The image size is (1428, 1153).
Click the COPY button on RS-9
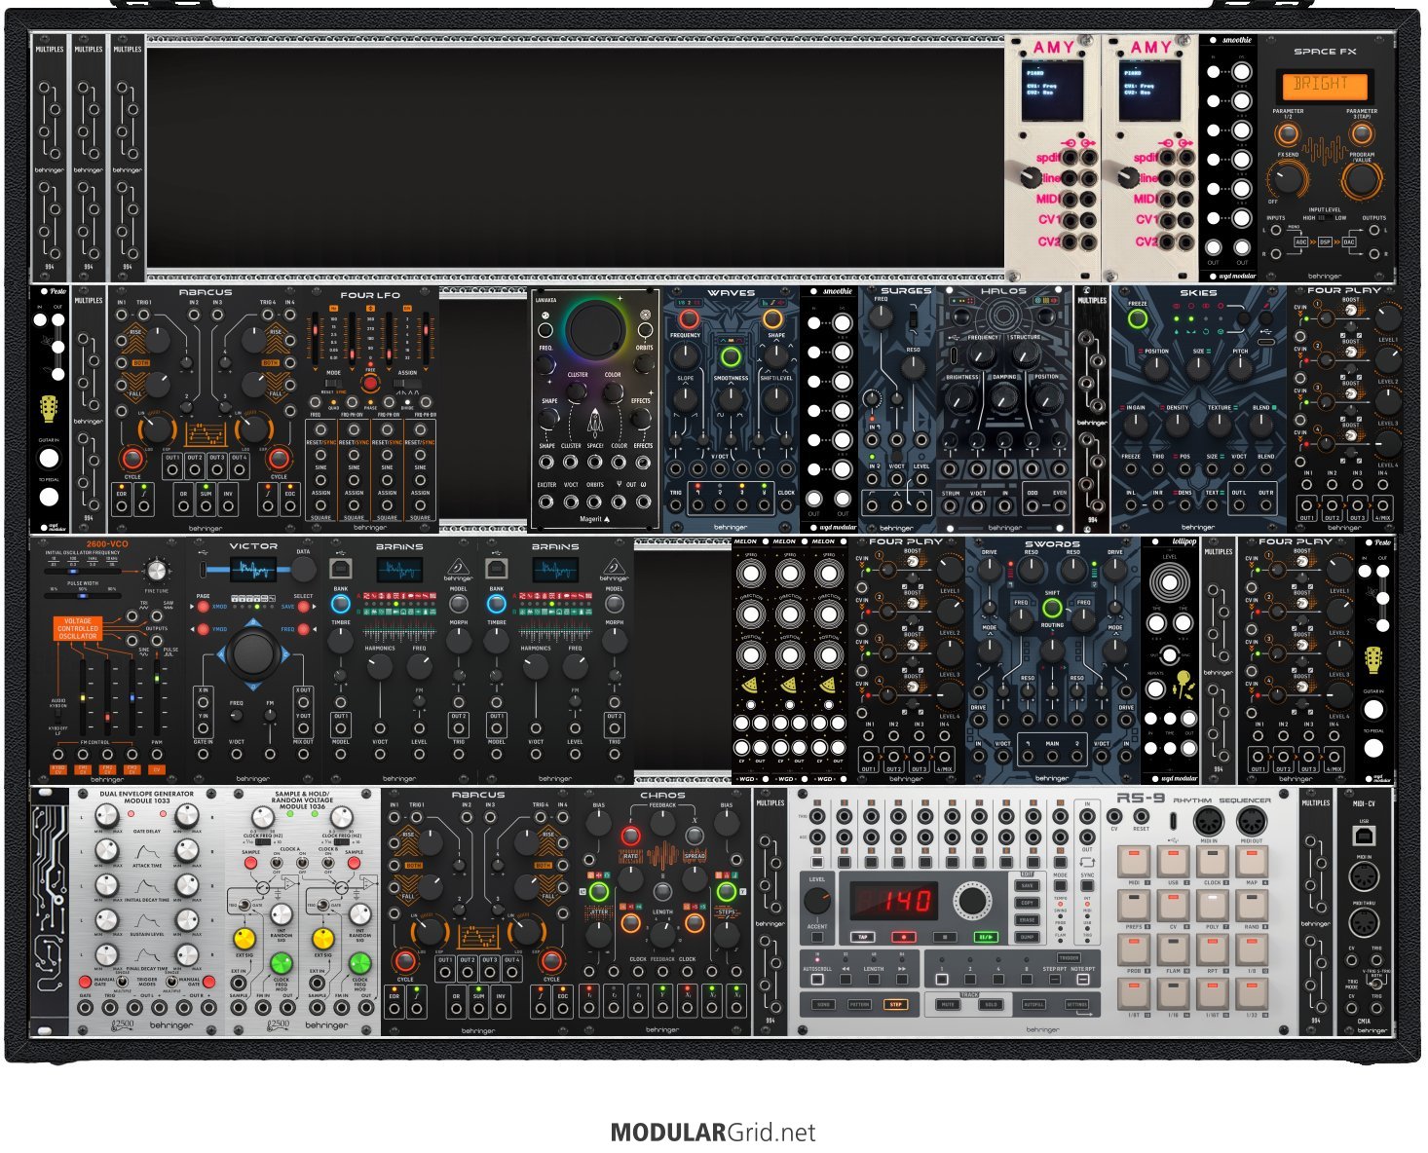(x=1027, y=903)
